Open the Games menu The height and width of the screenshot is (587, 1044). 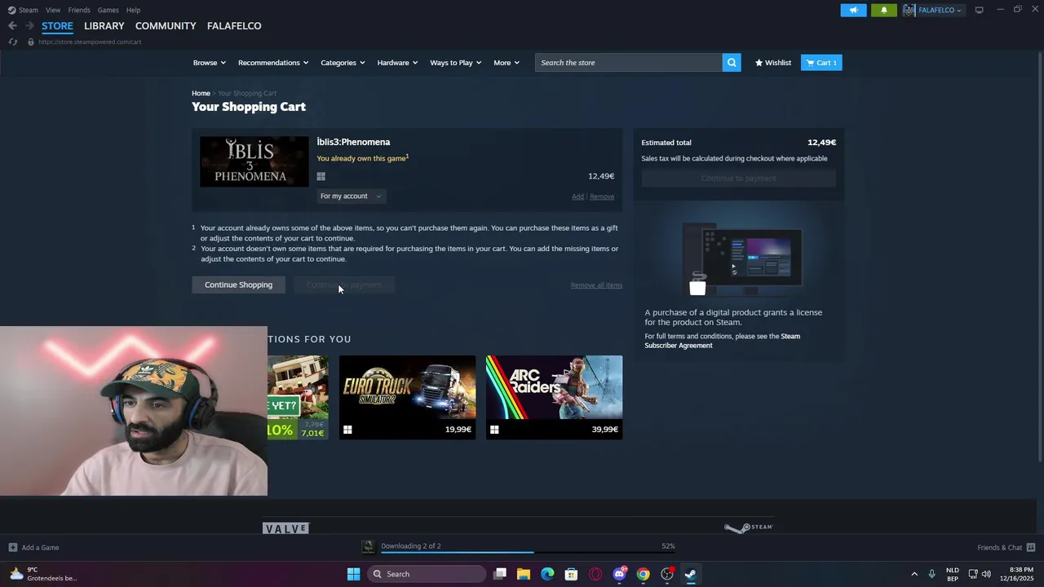(x=108, y=10)
